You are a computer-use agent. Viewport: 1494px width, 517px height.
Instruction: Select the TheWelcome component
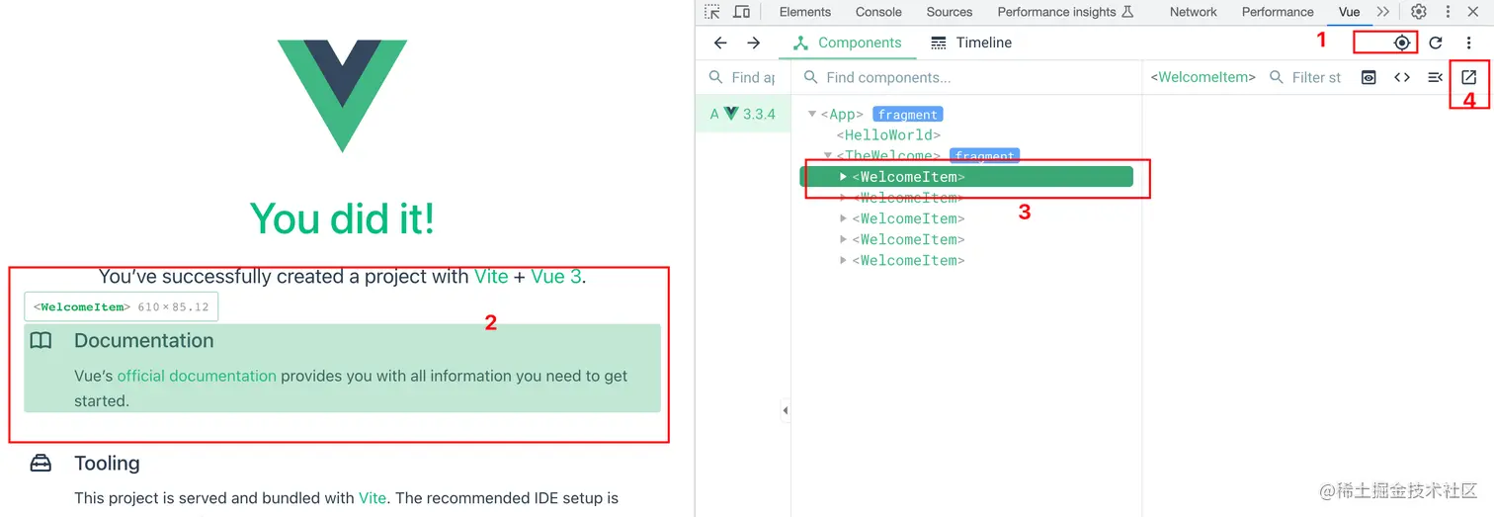coord(888,156)
